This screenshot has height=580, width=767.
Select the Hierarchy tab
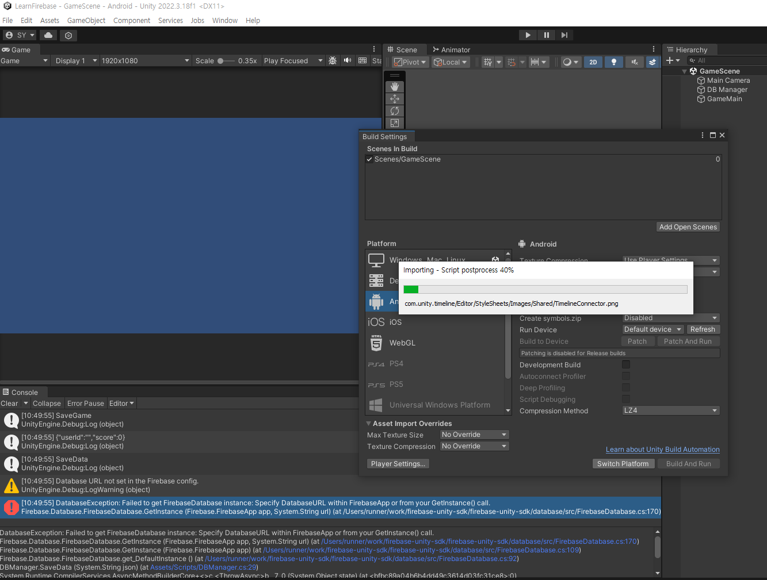click(688, 50)
